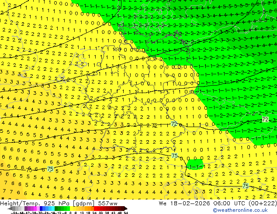Viewport: 277px width, 214px height.
Task: Pick the cyan legend swatch above -18
Action: [x=53, y=209]
